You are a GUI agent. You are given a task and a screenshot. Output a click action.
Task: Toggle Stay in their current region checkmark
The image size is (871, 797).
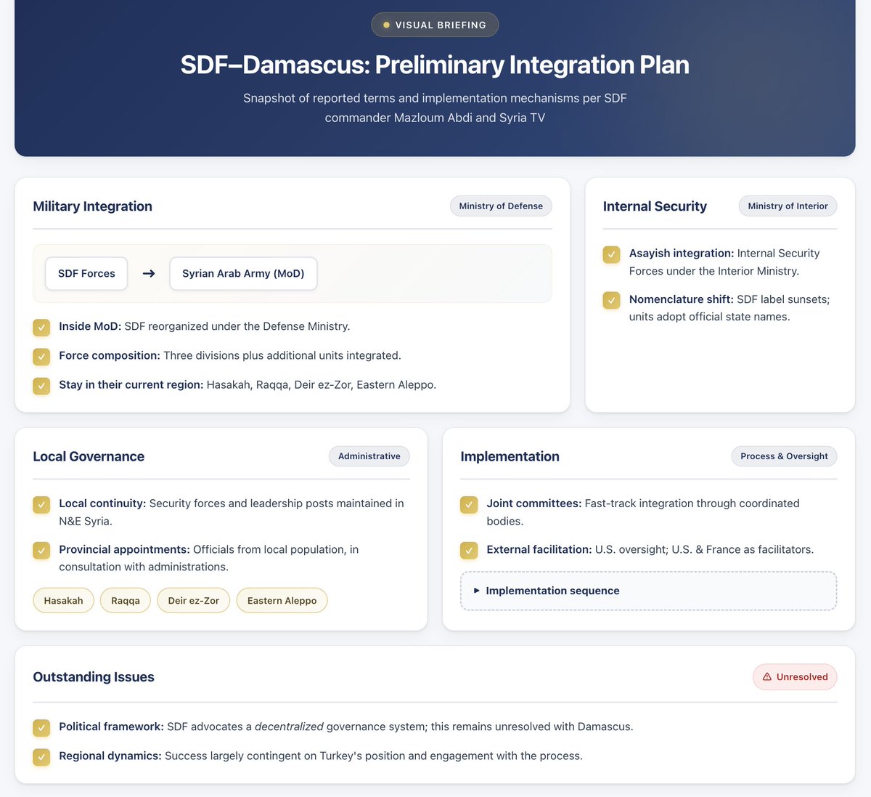point(42,386)
